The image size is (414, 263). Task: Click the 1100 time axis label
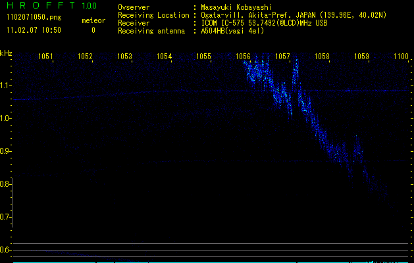point(401,57)
